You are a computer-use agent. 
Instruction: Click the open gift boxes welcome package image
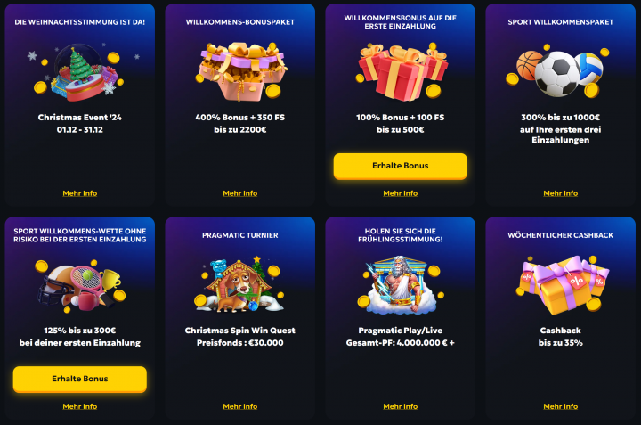[240, 71]
